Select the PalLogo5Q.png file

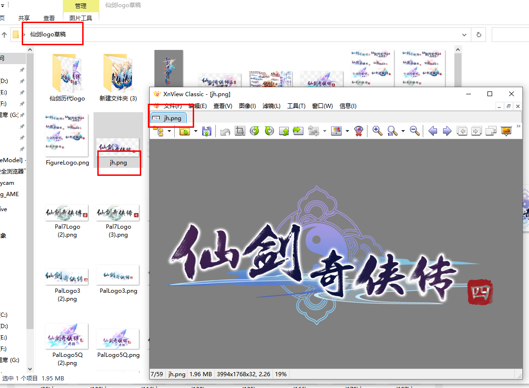point(118,344)
